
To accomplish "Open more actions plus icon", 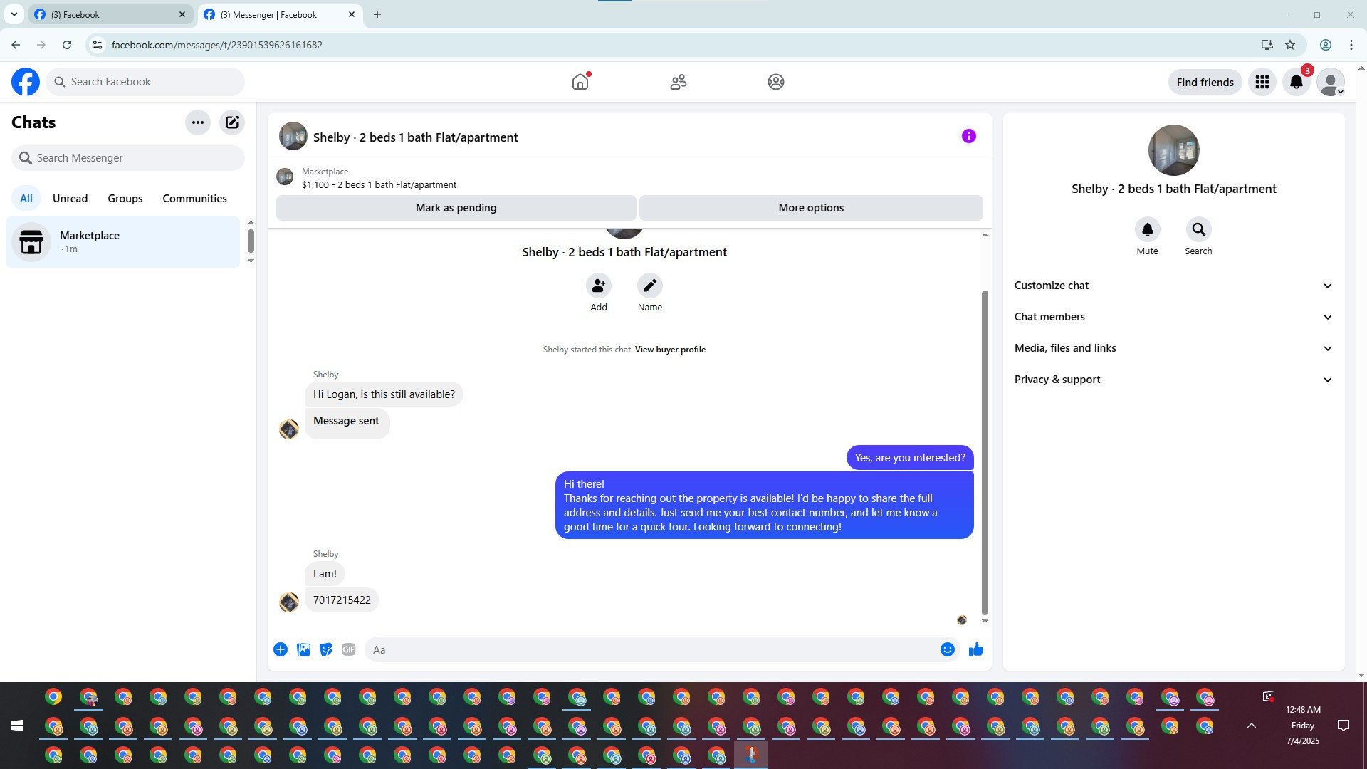I will [281, 649].
